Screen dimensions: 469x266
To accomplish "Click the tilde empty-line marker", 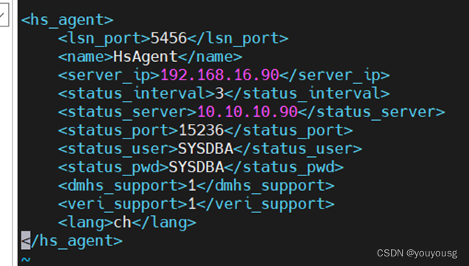I will (26, 259).
